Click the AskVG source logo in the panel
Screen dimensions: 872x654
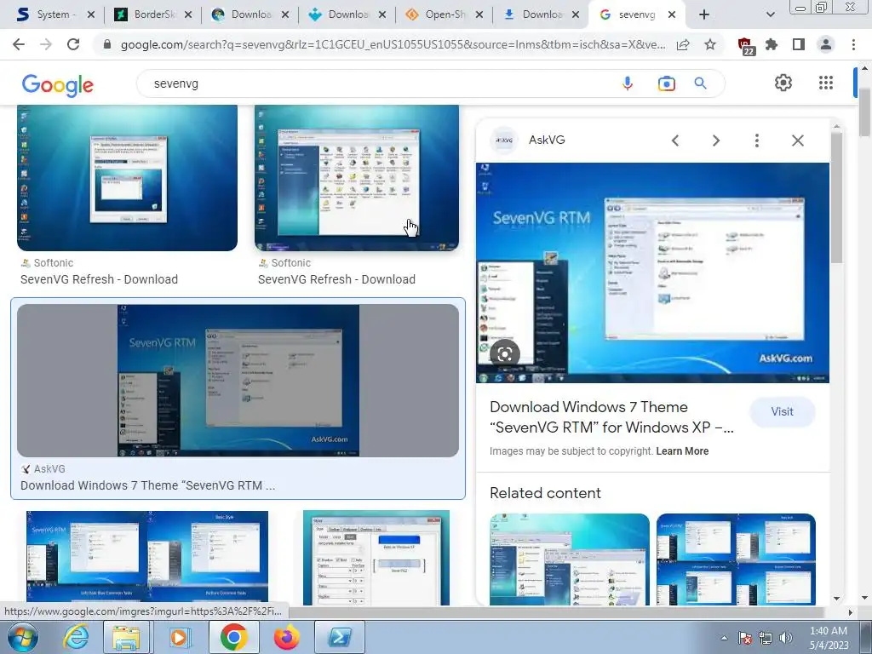[504, 141]
